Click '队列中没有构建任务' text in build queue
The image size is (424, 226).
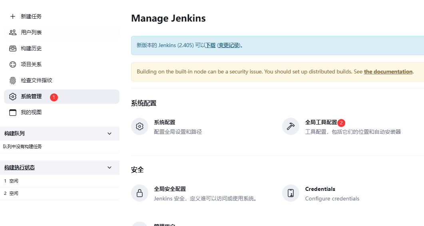(x=22, y=147)
